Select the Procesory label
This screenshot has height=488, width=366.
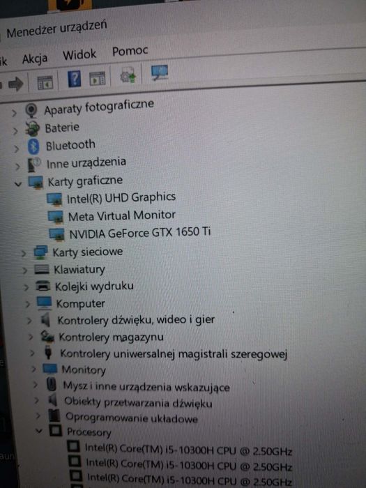click(x=89, y=432)
